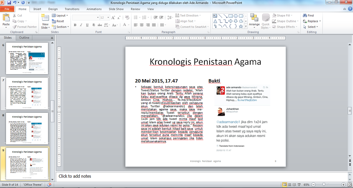Click in Click to add notes area
Image resolution: width=353 pixels, height=188 pixels.
click(202, 176)
